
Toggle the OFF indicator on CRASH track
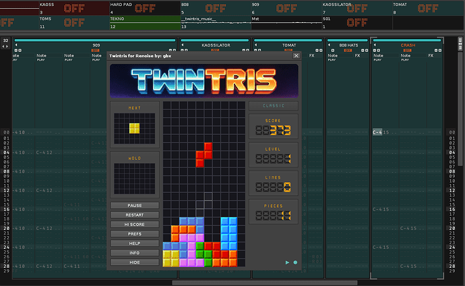[x=408, y=51]
